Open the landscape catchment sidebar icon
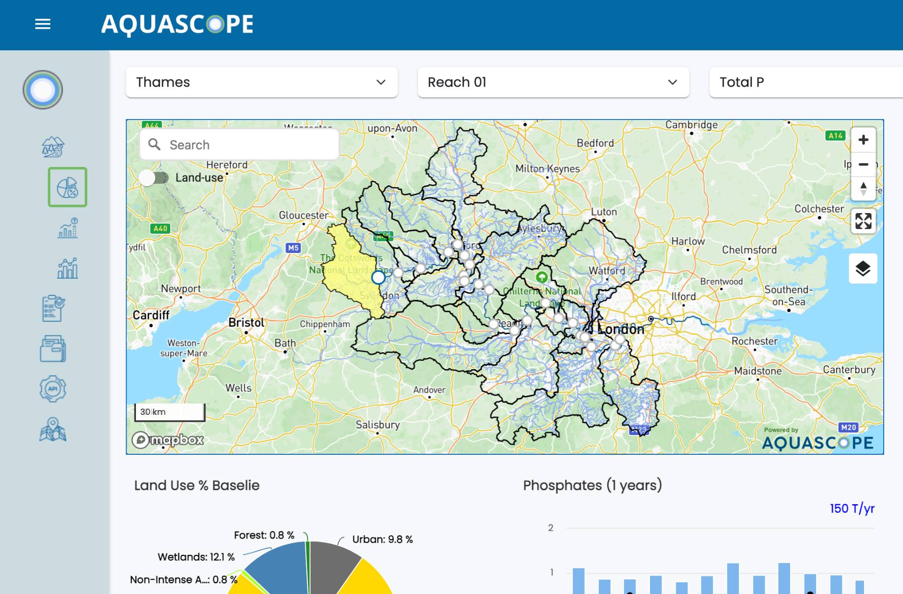This screenshot has width=903, height=594. coord(53,147)
